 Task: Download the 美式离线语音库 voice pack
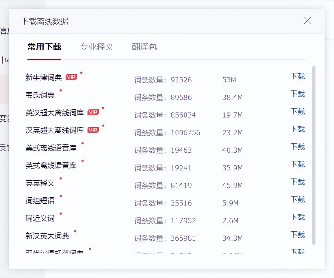pos(297,147)
